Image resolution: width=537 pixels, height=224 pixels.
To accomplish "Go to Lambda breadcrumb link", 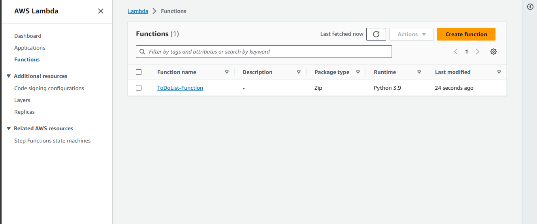I will (138, 11).
